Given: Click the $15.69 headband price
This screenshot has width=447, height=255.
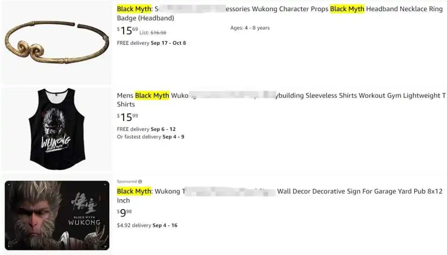Looking at the screenshot, I should coord(127,31).
